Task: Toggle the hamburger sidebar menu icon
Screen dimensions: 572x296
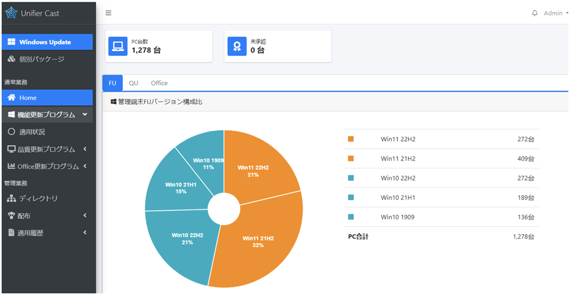Action: [x=109, y=13]
